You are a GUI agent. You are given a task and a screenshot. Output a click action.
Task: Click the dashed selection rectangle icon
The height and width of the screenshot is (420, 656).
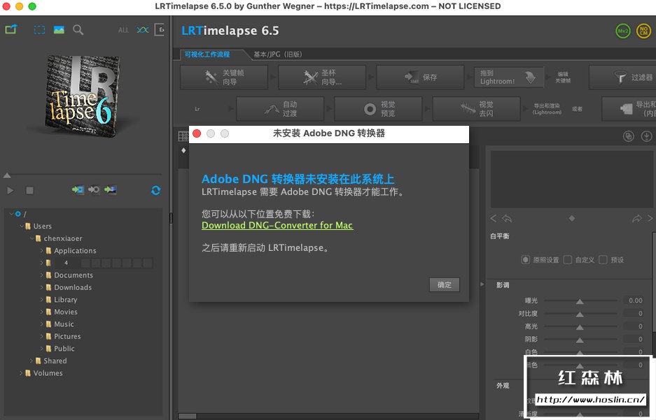pos(39,29)
